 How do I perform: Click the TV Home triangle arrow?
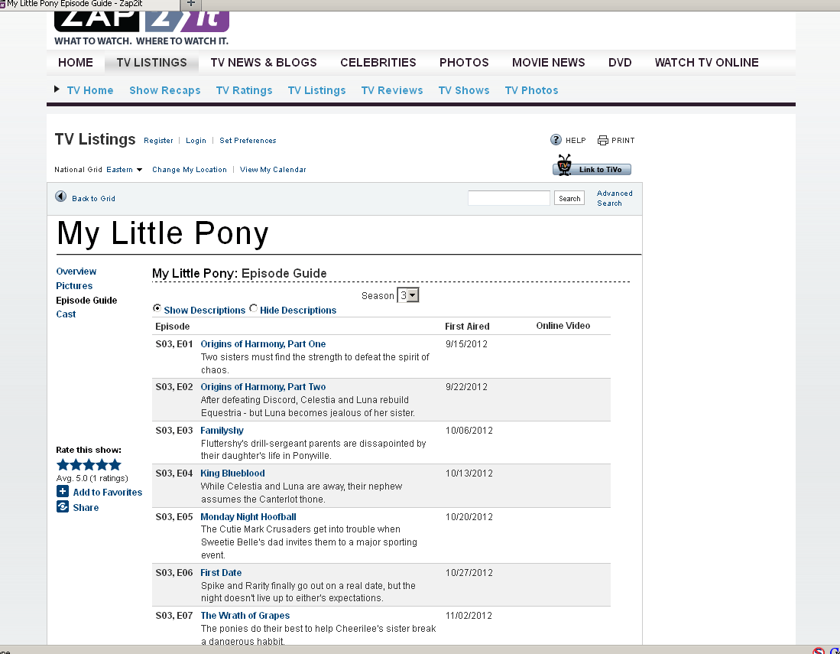[57, 89]
